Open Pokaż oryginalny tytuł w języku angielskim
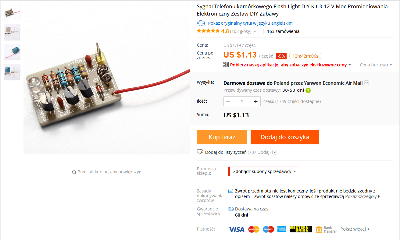 [250, 23]
